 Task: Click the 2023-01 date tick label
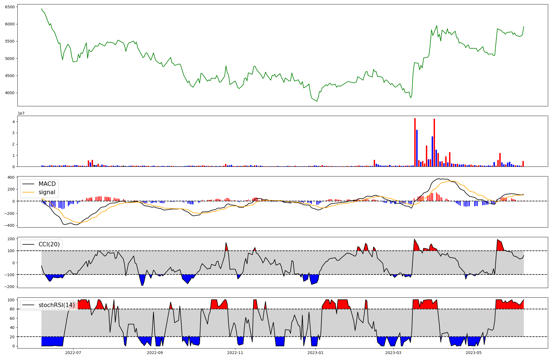(x=315, y=353)
